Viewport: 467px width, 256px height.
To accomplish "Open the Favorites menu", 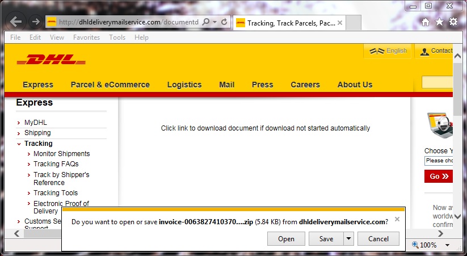I will 86,37.
